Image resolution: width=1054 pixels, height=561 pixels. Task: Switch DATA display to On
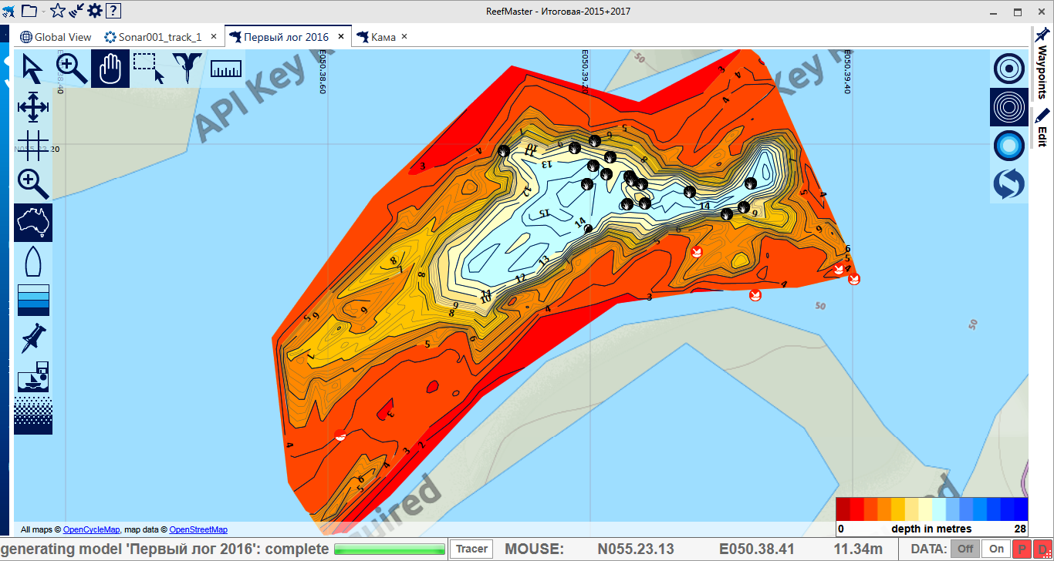[x=996, y=549]
